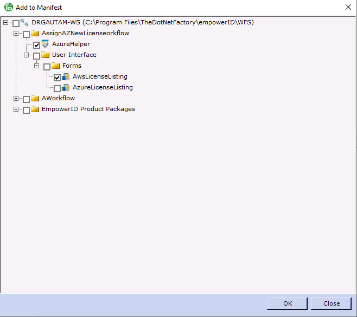357x317 pixels.
Task: Select the User Interface label
Action: pyautogui.click(x=74, y=55)
